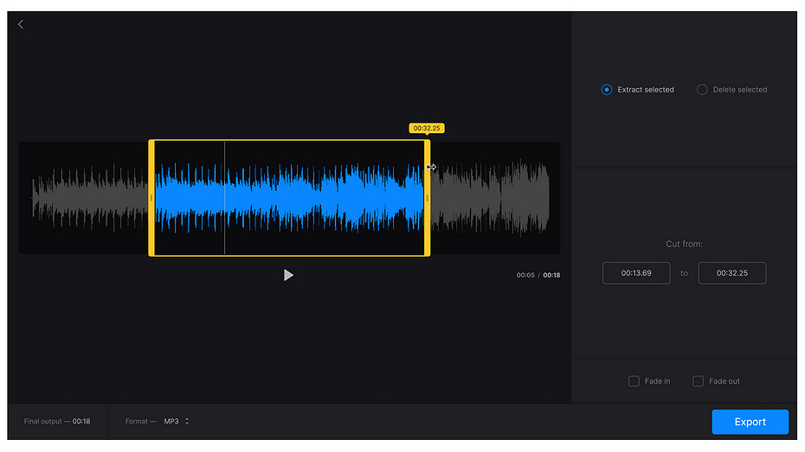Click the white playhead line in waveform
This screenshot has width=805, height=452.
[224, 198]
